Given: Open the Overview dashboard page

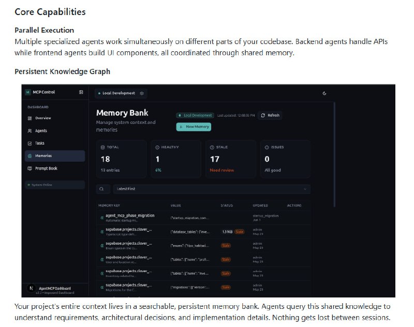Looking at the screenshot, I should (42, 118).
